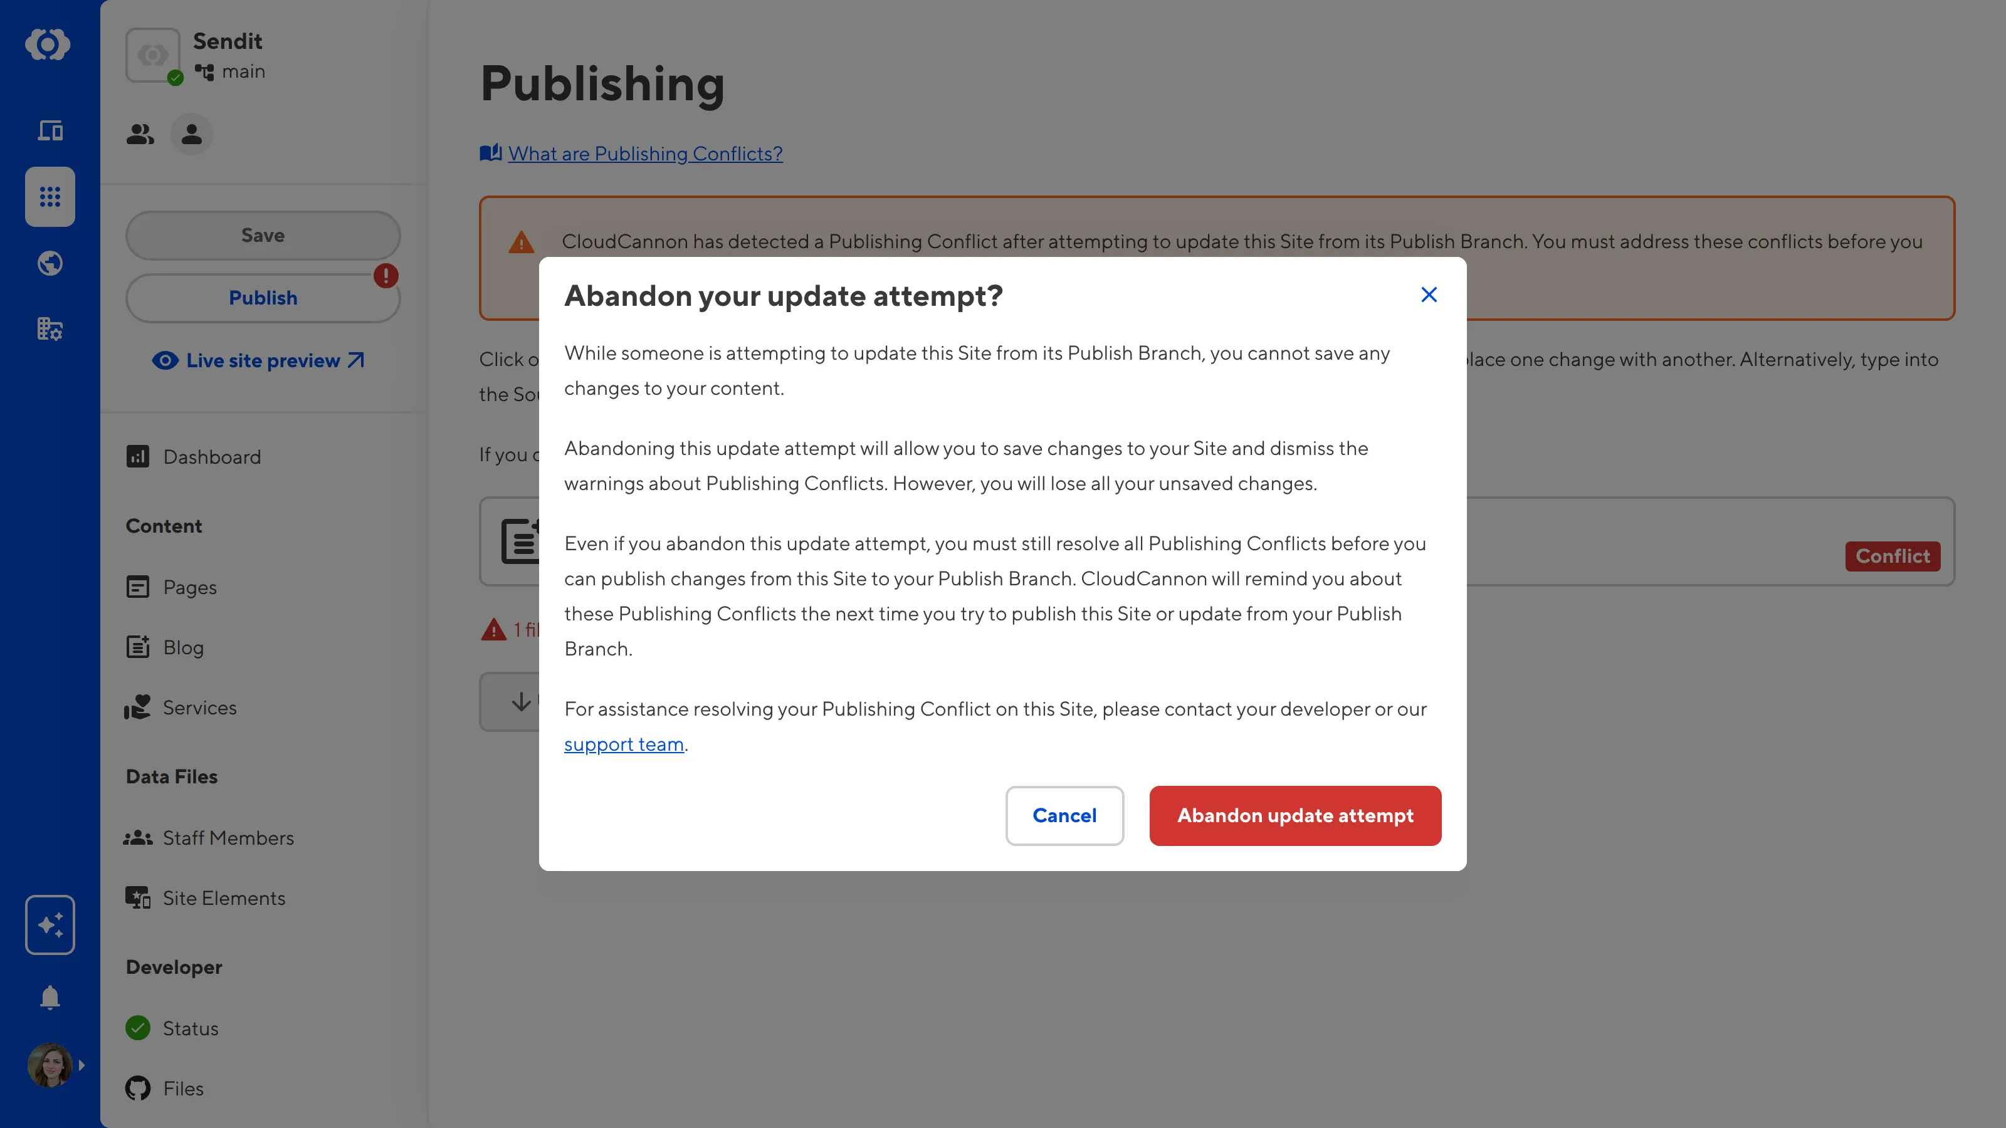Click the Cancel button
Screen dimensions: 2006x1128
[x=1064, y=816]
